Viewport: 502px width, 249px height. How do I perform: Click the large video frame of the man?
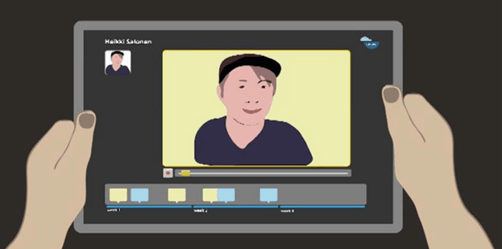tap(257, 108)
